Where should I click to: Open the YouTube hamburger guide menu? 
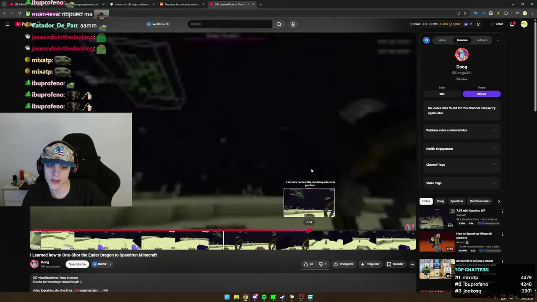click(x=8, y=24)
